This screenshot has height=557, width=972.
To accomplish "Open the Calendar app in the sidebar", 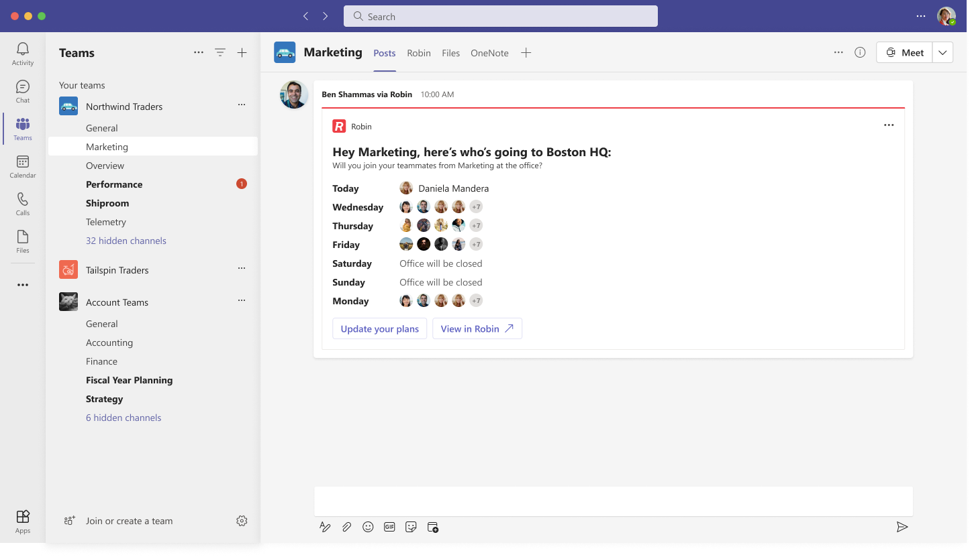I will click(23, 166).
